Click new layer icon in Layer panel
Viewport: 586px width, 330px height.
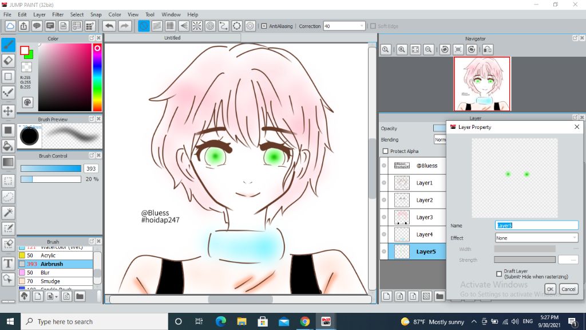pos(386,296)
